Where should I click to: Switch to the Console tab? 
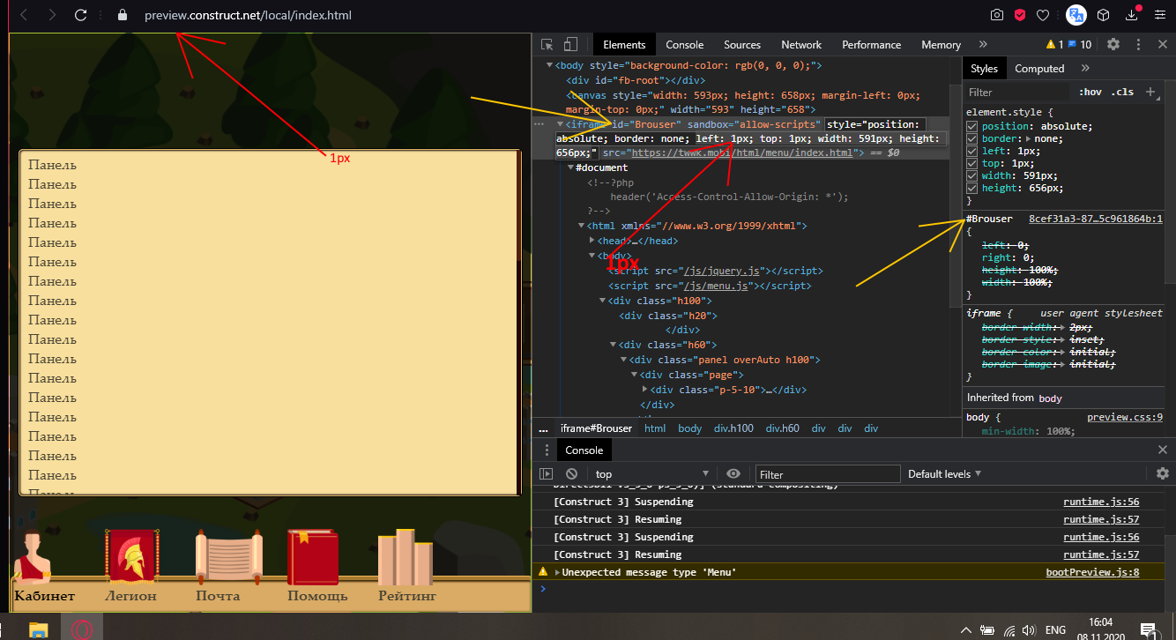(684, 45)
